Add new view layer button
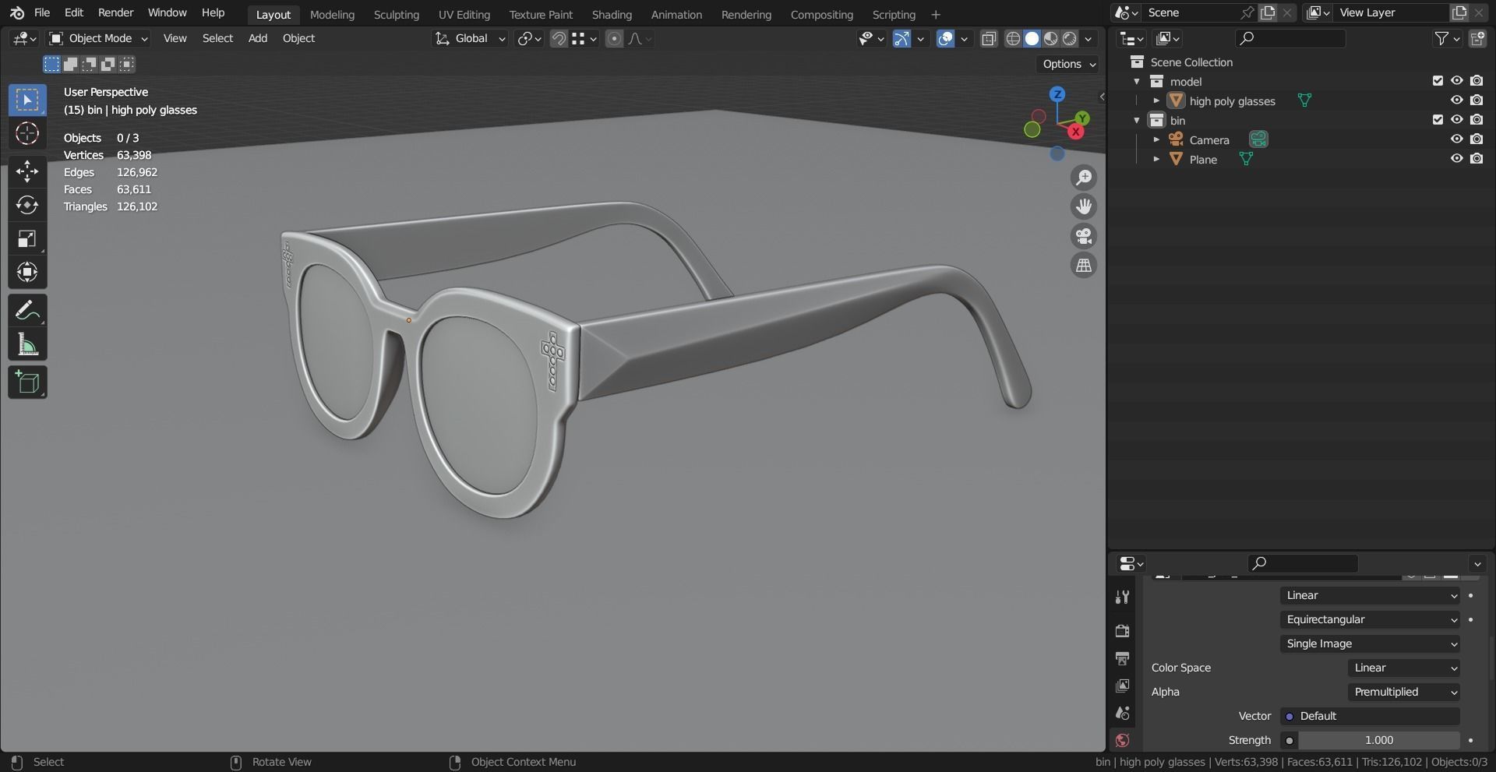Viewport: 1496px width, 772px height. (1459, 13)
